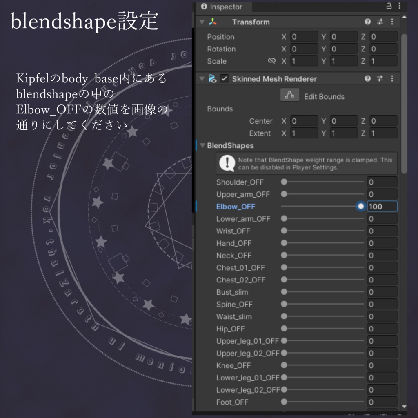Image resolution: width=418 pixels, height=418 pixels.
Task: Open the Skinned Mesh Renderer presets icon
Action: pyautogui.click(x=379, y=79)
